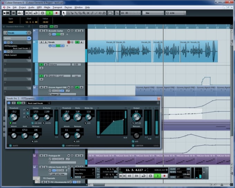
Task: Click the tempo value 120.000 in transport
Action: (x=186, y=174)
